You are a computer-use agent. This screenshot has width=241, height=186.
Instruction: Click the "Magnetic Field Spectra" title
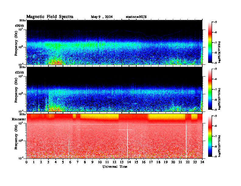(50, 17)
